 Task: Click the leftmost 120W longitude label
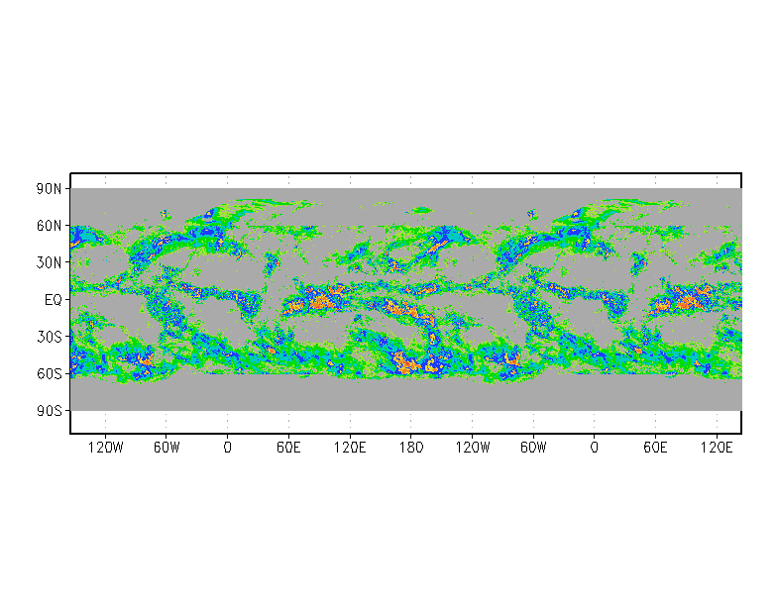[x=105, y=448]
